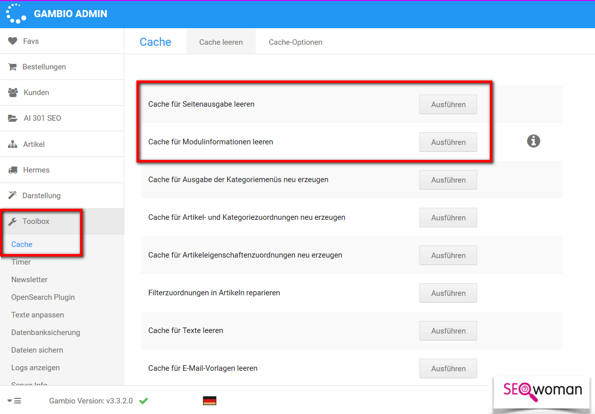This screenshot has width=595, height=414.
Task: Open the Favs menu item
Action: 62,41
